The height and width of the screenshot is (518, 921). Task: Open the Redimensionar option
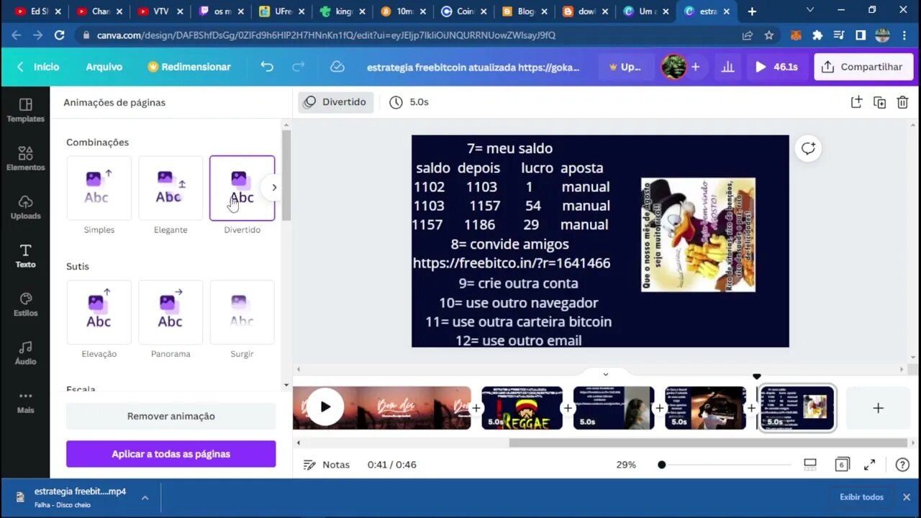click(x=189, y=66)
